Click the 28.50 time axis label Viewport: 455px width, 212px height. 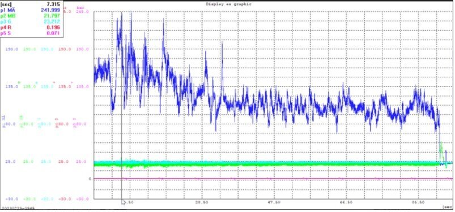pos(201,202)
